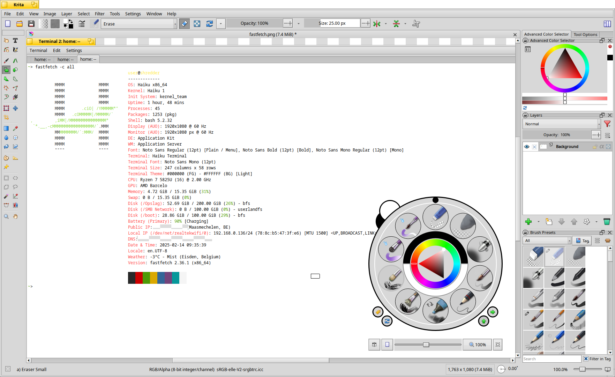Toggle Filter in Tag checkbox

coord(586,359)
